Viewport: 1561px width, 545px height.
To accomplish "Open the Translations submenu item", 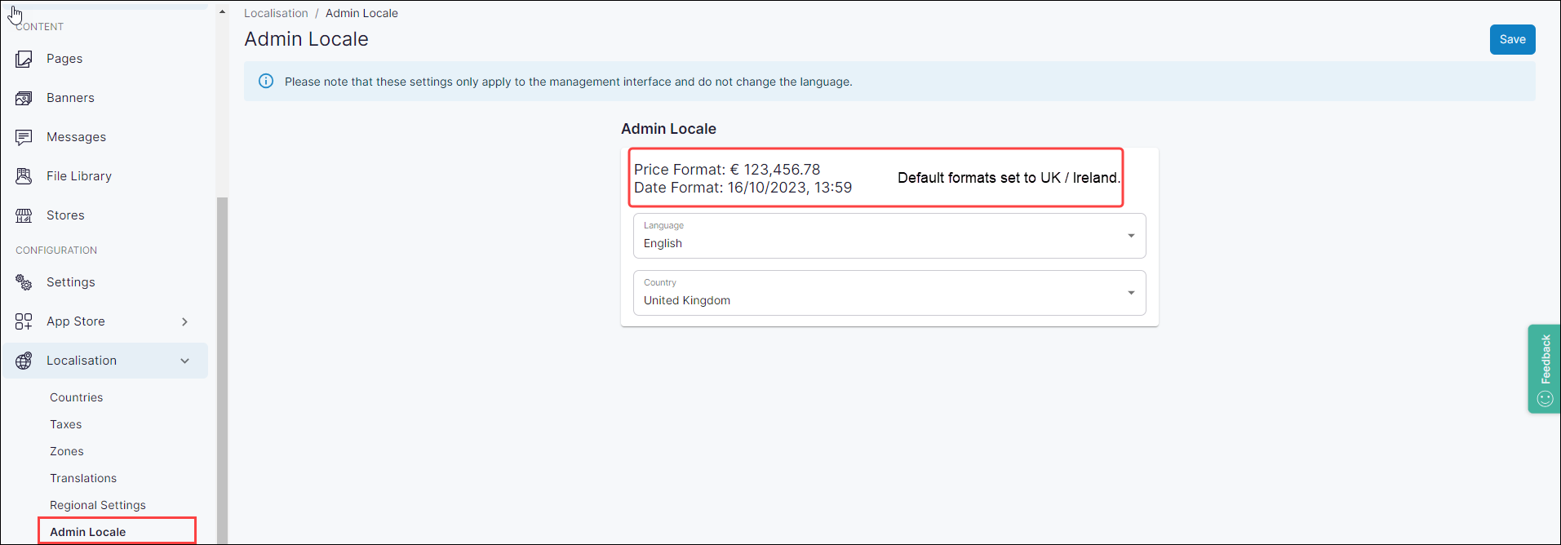I will click(x=83, y=478).
